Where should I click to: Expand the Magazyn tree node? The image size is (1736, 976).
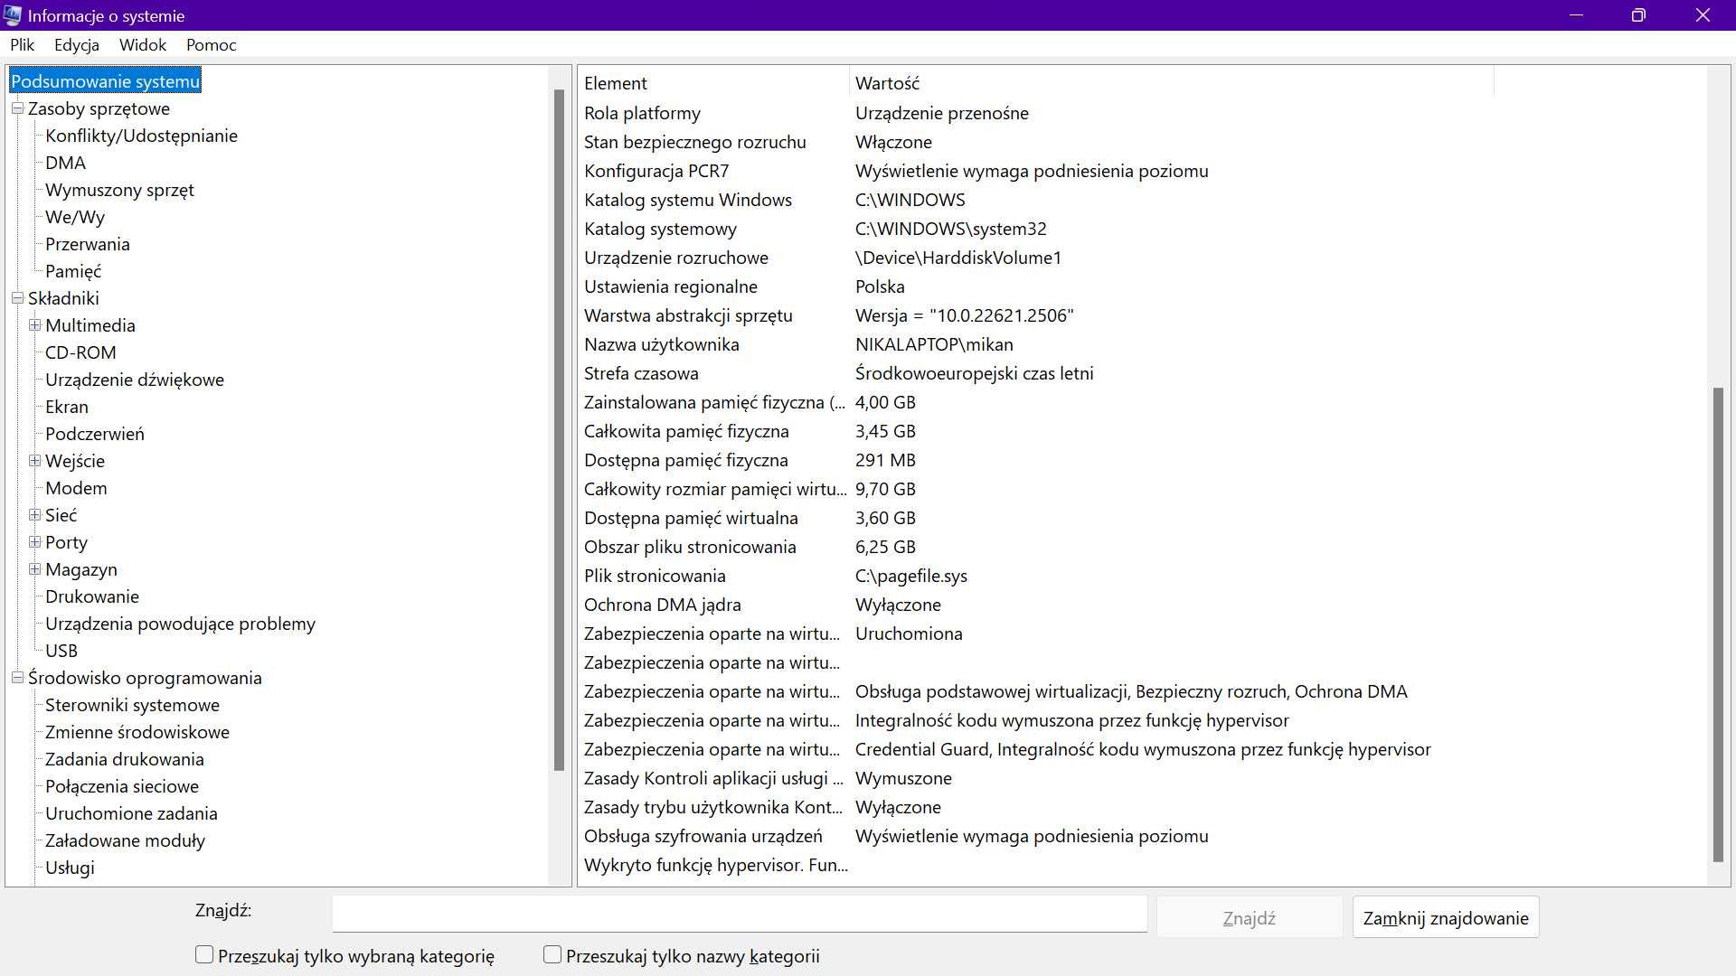click(34, 569)
